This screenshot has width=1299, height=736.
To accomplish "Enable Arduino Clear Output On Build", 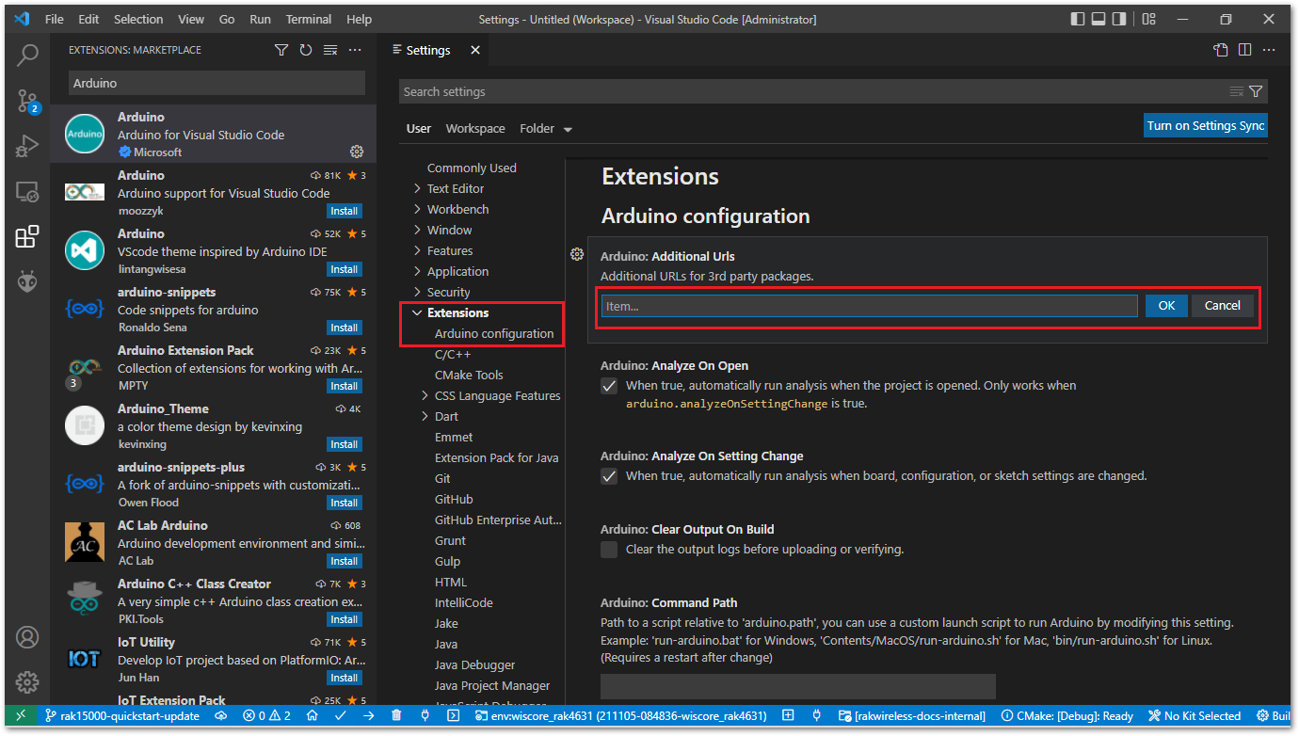I will coord(609,550).
